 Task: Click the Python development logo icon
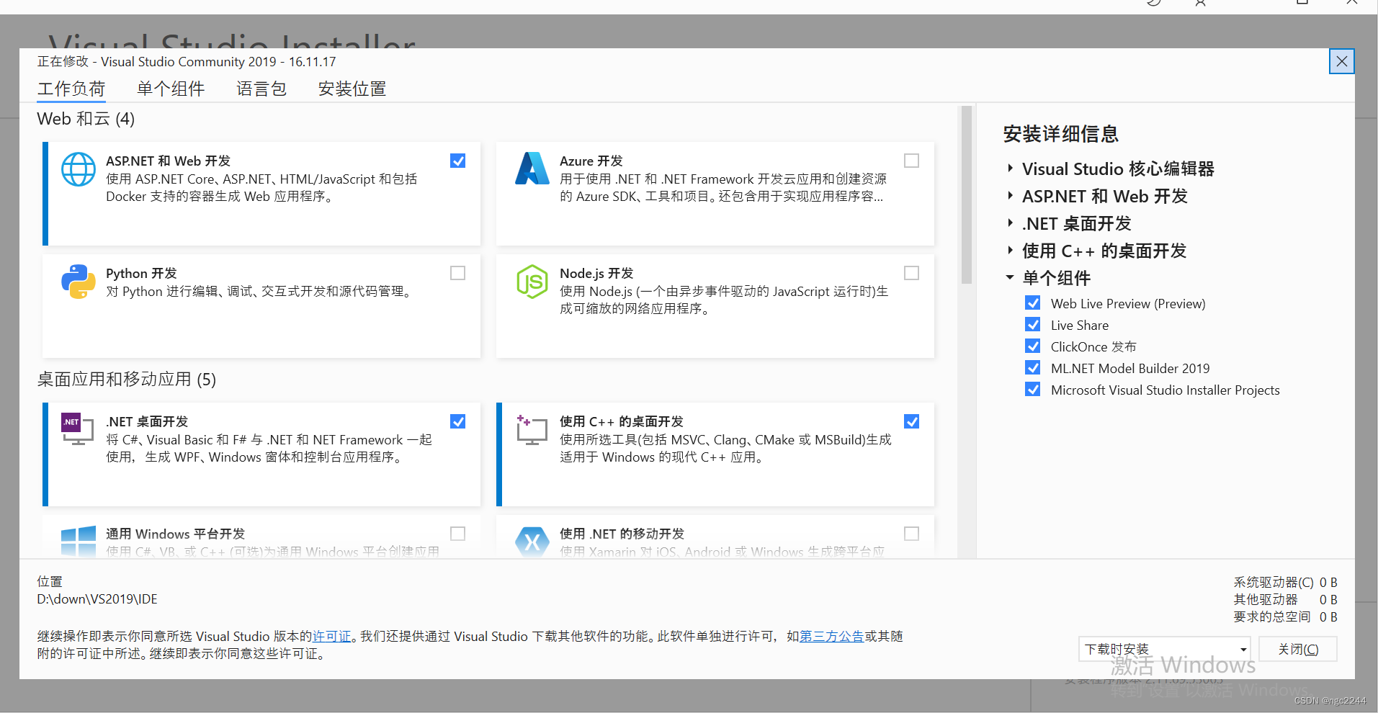[x=79, y=282]
